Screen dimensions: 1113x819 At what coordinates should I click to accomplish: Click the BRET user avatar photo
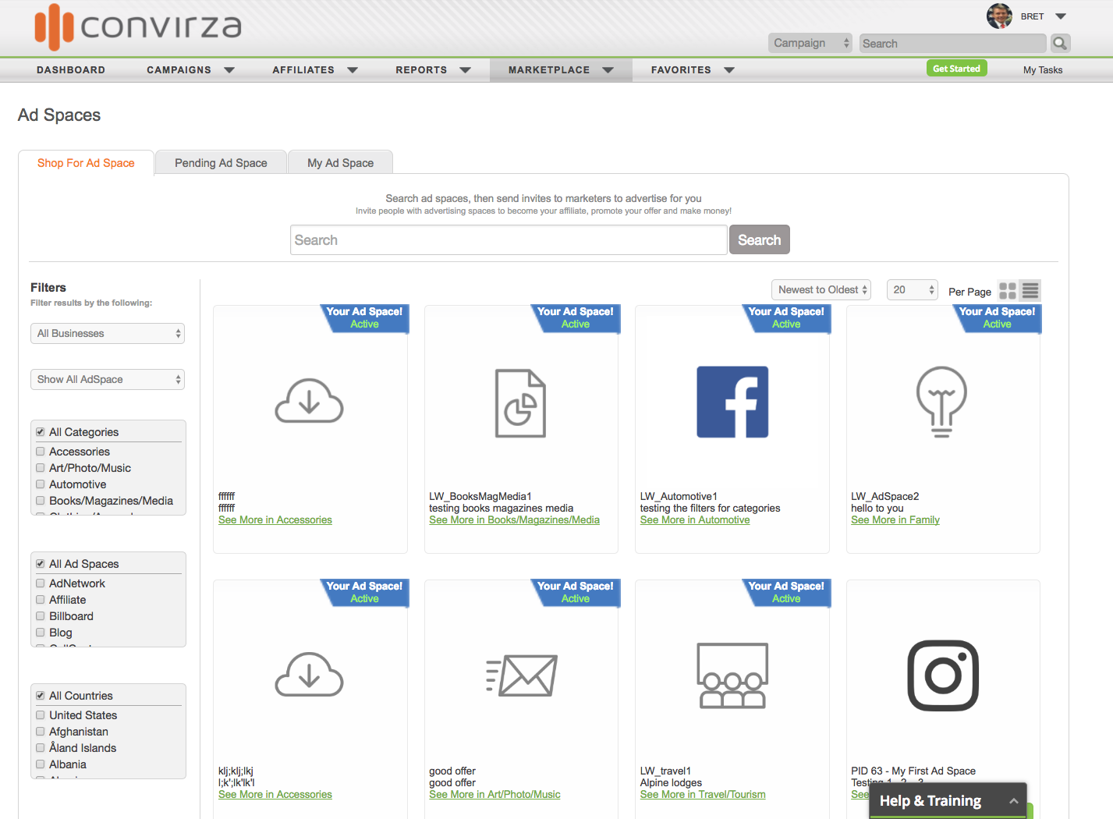999,16
